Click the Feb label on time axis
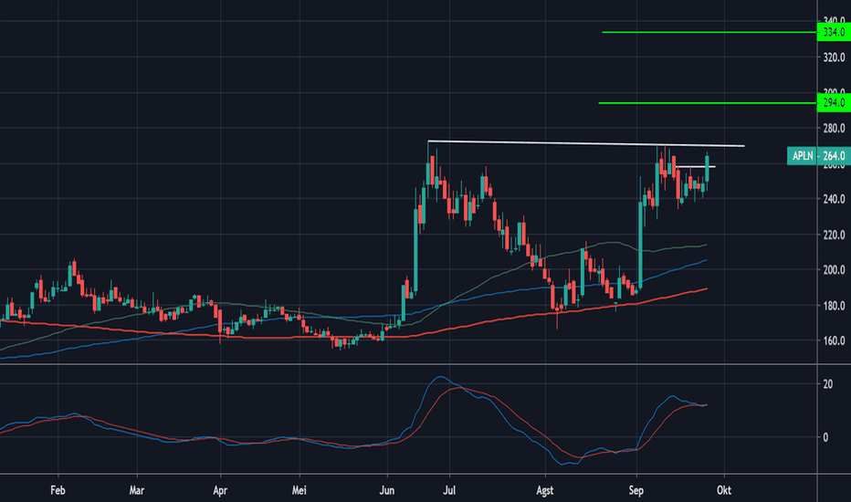Viewport: 851px width, 502px height. (x=58, y=490)
